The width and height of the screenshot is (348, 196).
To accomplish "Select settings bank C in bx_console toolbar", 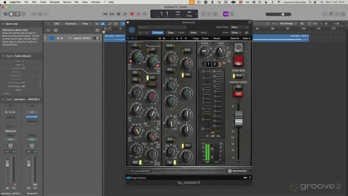I will 181,39.
